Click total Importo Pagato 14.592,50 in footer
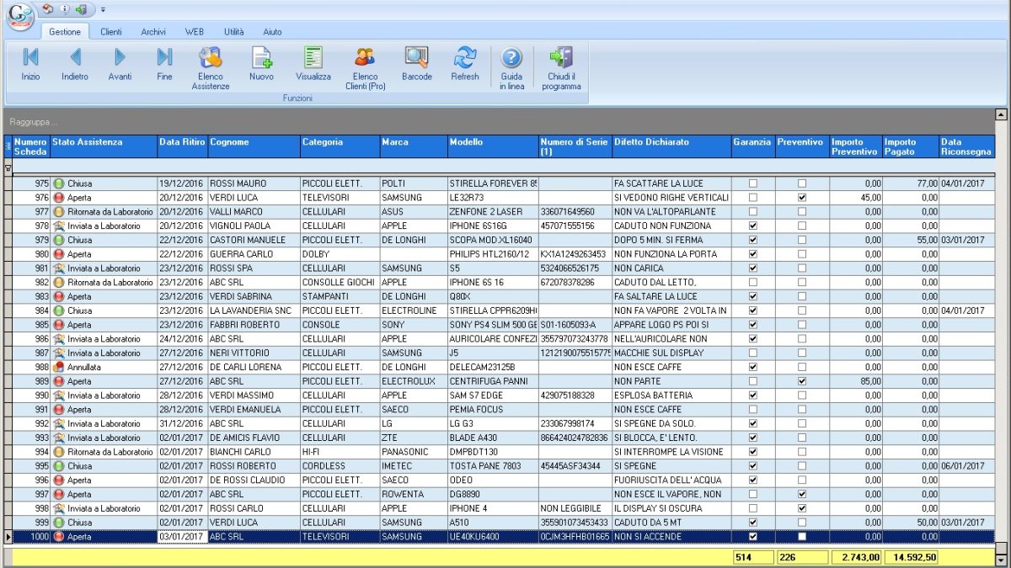 pos(911,557)
